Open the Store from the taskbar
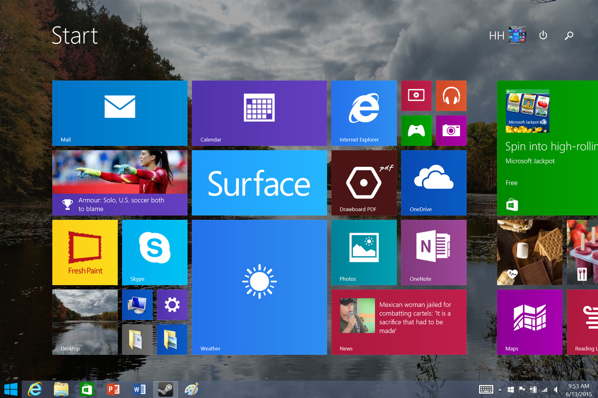The image size is (598, 398). [87, 389]
